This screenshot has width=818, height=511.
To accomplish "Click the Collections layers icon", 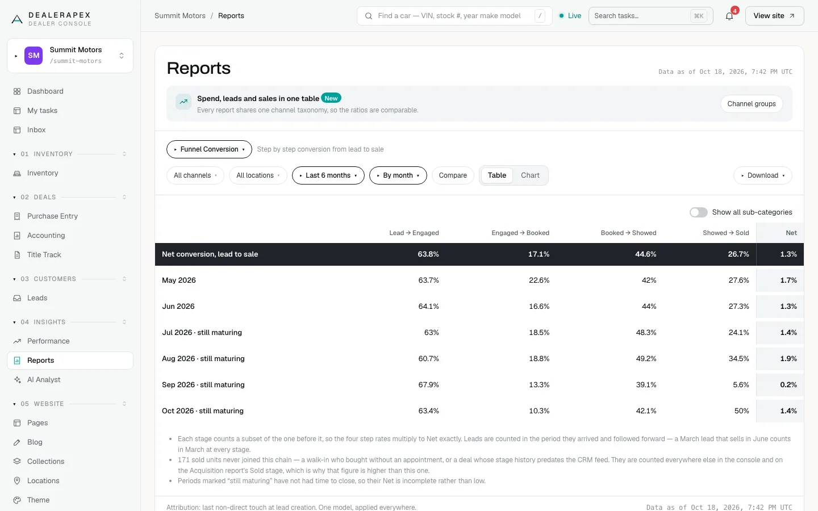I will (17, 462).
